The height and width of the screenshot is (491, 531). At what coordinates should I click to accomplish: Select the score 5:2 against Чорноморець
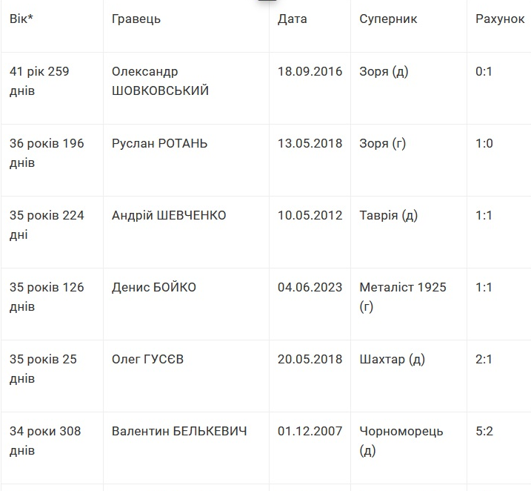(x=484, y=432)
